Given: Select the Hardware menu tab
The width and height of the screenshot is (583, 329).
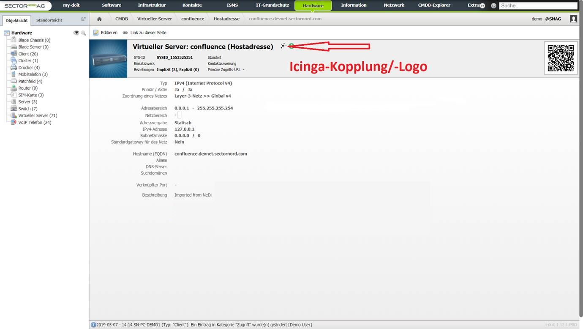Looking at the screenshot, I should (313, 5).
